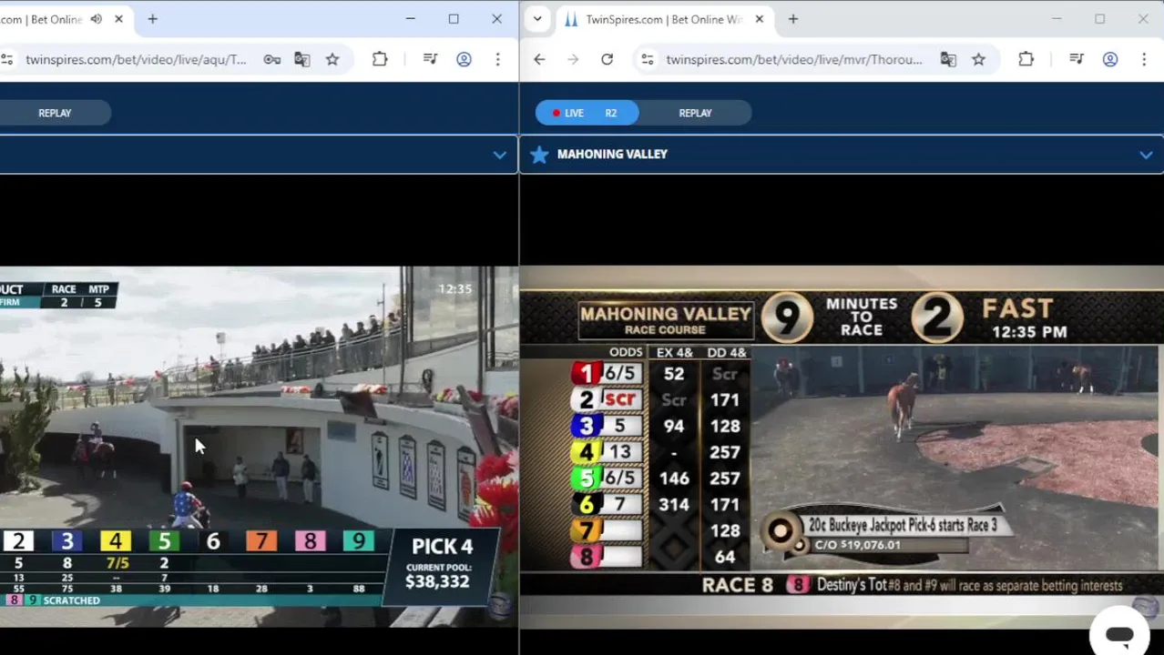Favorite Mahoning Valley with the star icon
Image resolution: width=1164 pixels, height=655 pixels.
click(x=539, y=155)
